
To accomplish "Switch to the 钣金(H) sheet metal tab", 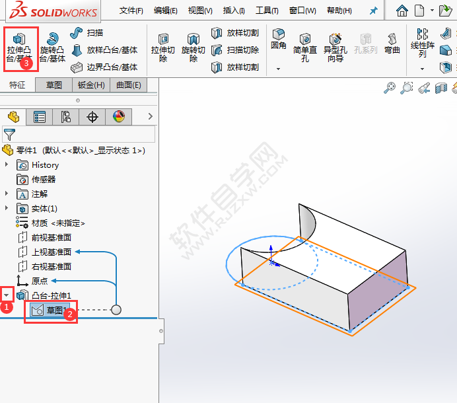I will 91,85.
